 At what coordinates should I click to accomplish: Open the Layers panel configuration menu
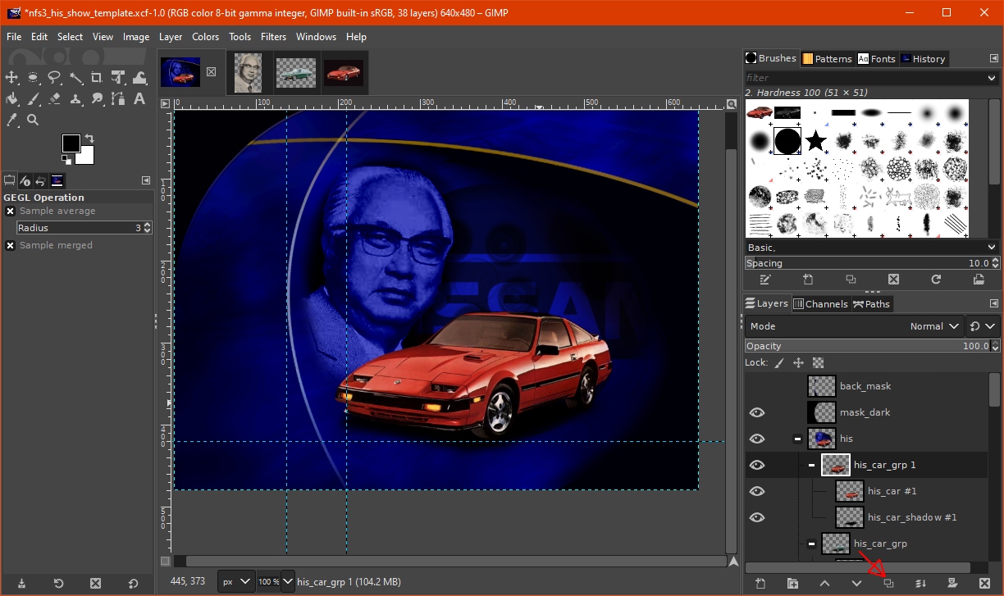(x=994, y=304)
